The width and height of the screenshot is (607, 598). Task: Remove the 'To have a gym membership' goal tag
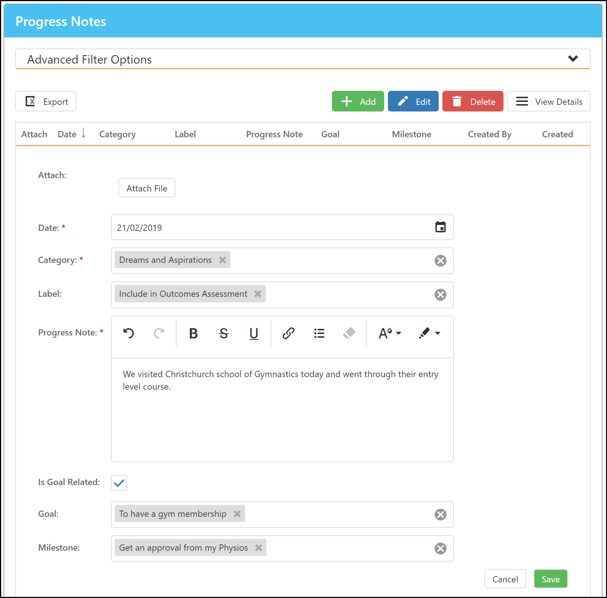[237, 514]
